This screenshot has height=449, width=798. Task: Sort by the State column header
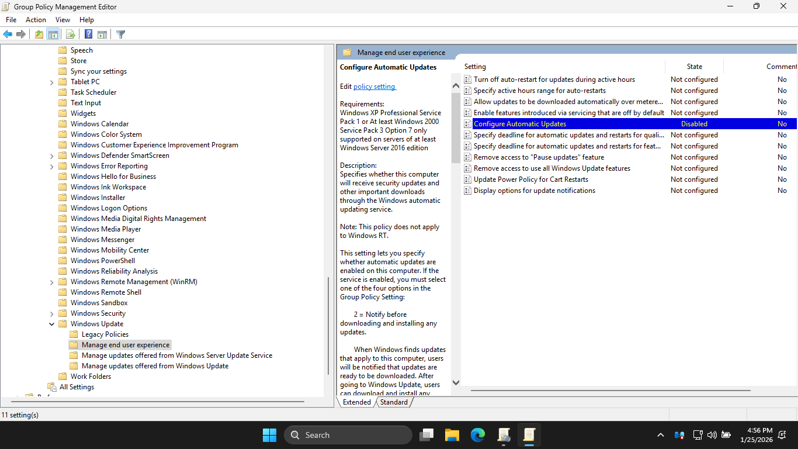(694, 67)
